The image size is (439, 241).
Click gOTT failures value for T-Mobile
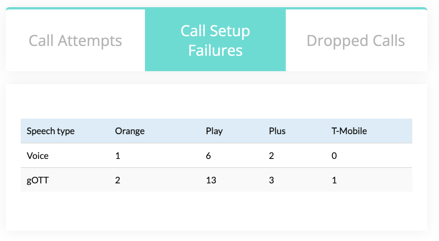point(334,180)
